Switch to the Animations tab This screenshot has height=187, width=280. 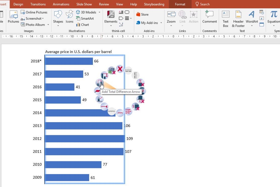tap(61, 4)
